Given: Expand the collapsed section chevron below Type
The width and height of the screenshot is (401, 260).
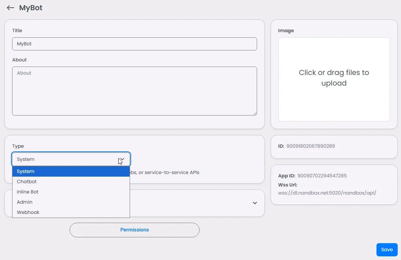Looking at the screenshot, I should pyautogui.click(x=255, y=203).
